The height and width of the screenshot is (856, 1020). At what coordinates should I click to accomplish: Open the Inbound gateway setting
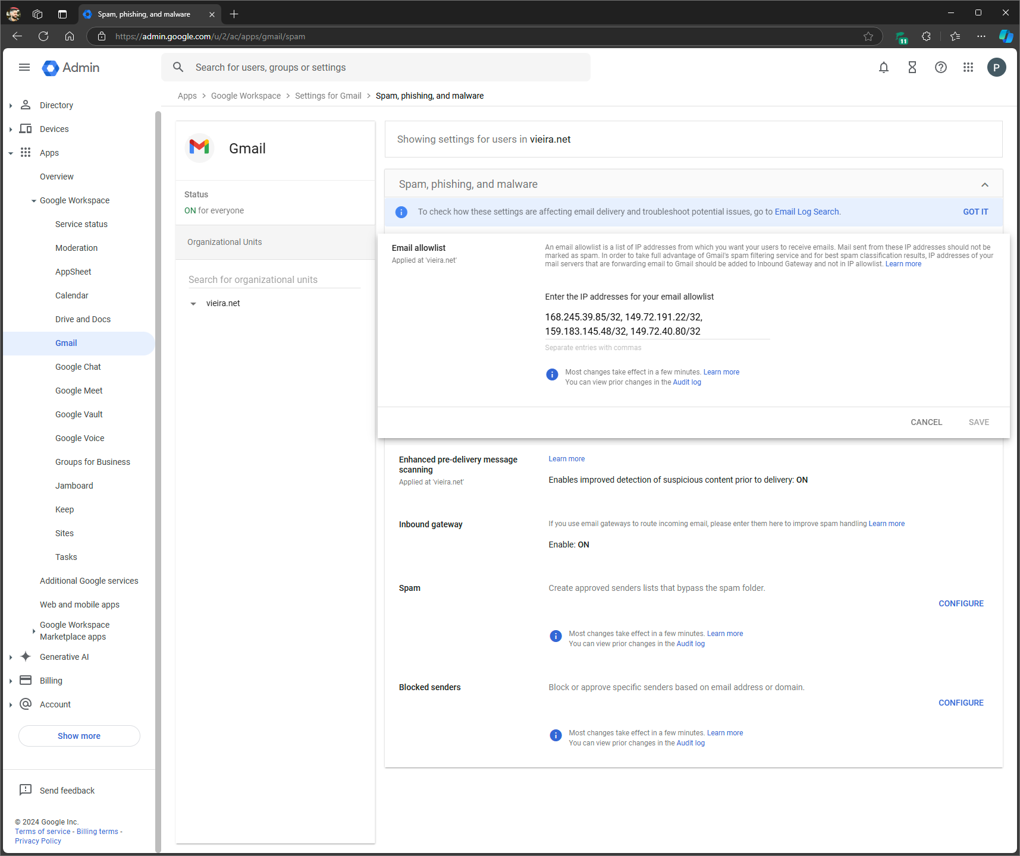pos(431,524)
